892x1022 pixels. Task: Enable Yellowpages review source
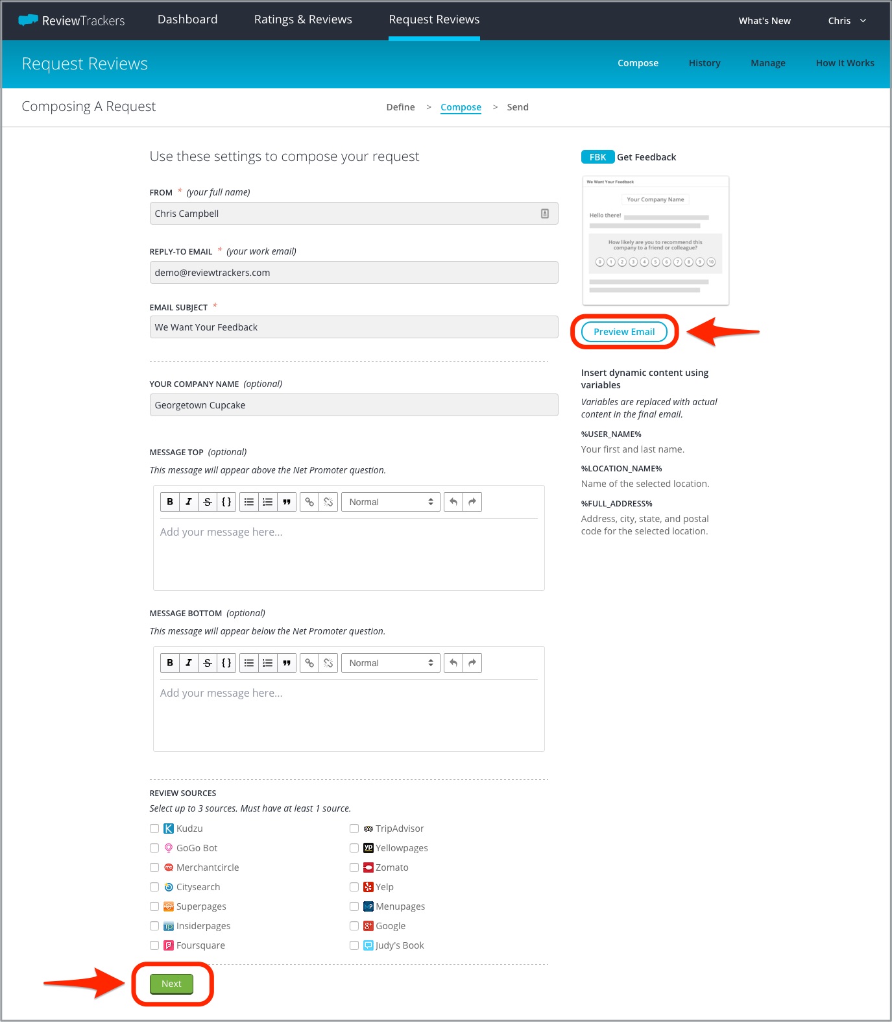pos(354,848)
